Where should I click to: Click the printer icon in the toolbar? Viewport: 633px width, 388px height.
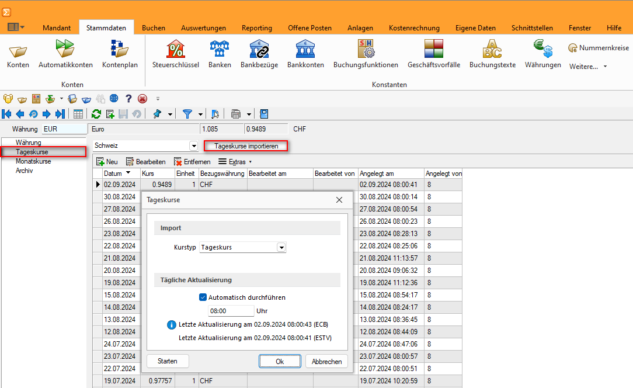click(x=236, y=114)
